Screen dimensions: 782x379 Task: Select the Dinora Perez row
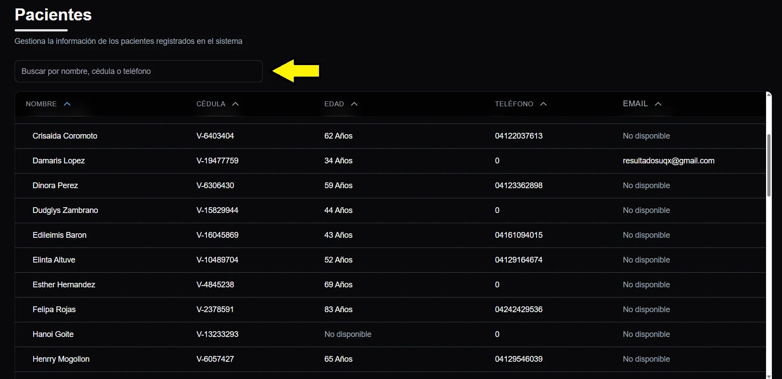point(55,186)
